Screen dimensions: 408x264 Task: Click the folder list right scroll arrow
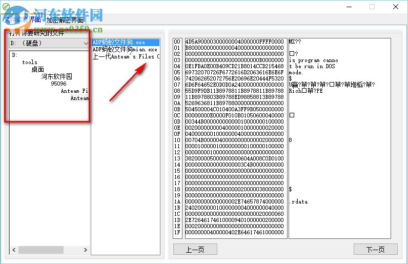click(86, 250)
